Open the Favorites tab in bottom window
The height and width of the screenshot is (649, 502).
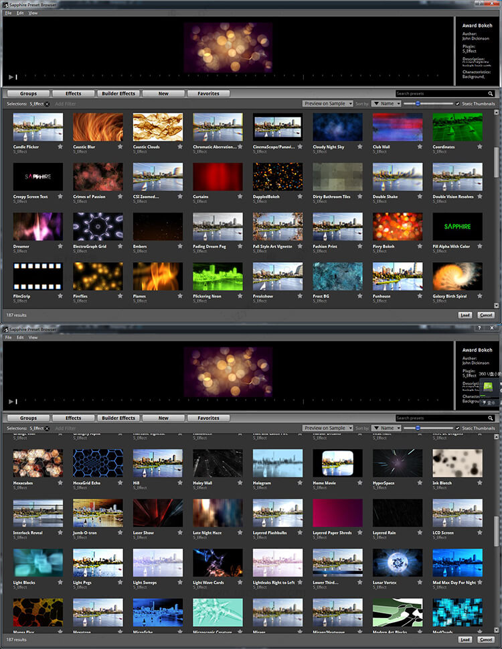[208, 418]
